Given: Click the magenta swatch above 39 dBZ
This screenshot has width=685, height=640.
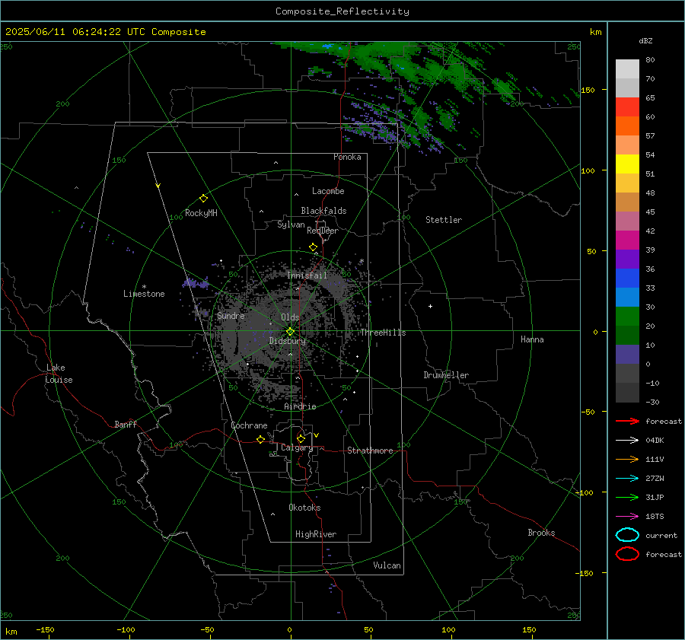Looking at the screenshot, I should click(x=627, y=240).
